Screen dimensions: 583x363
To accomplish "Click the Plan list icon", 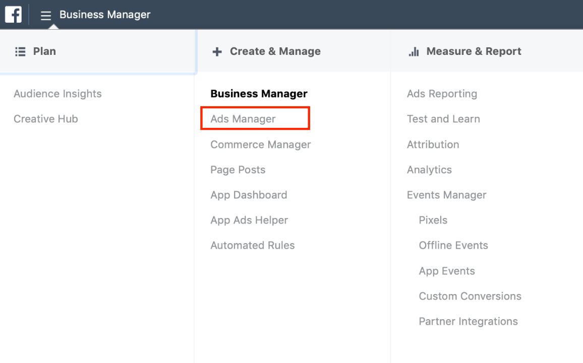I will (x=20, y=51).
